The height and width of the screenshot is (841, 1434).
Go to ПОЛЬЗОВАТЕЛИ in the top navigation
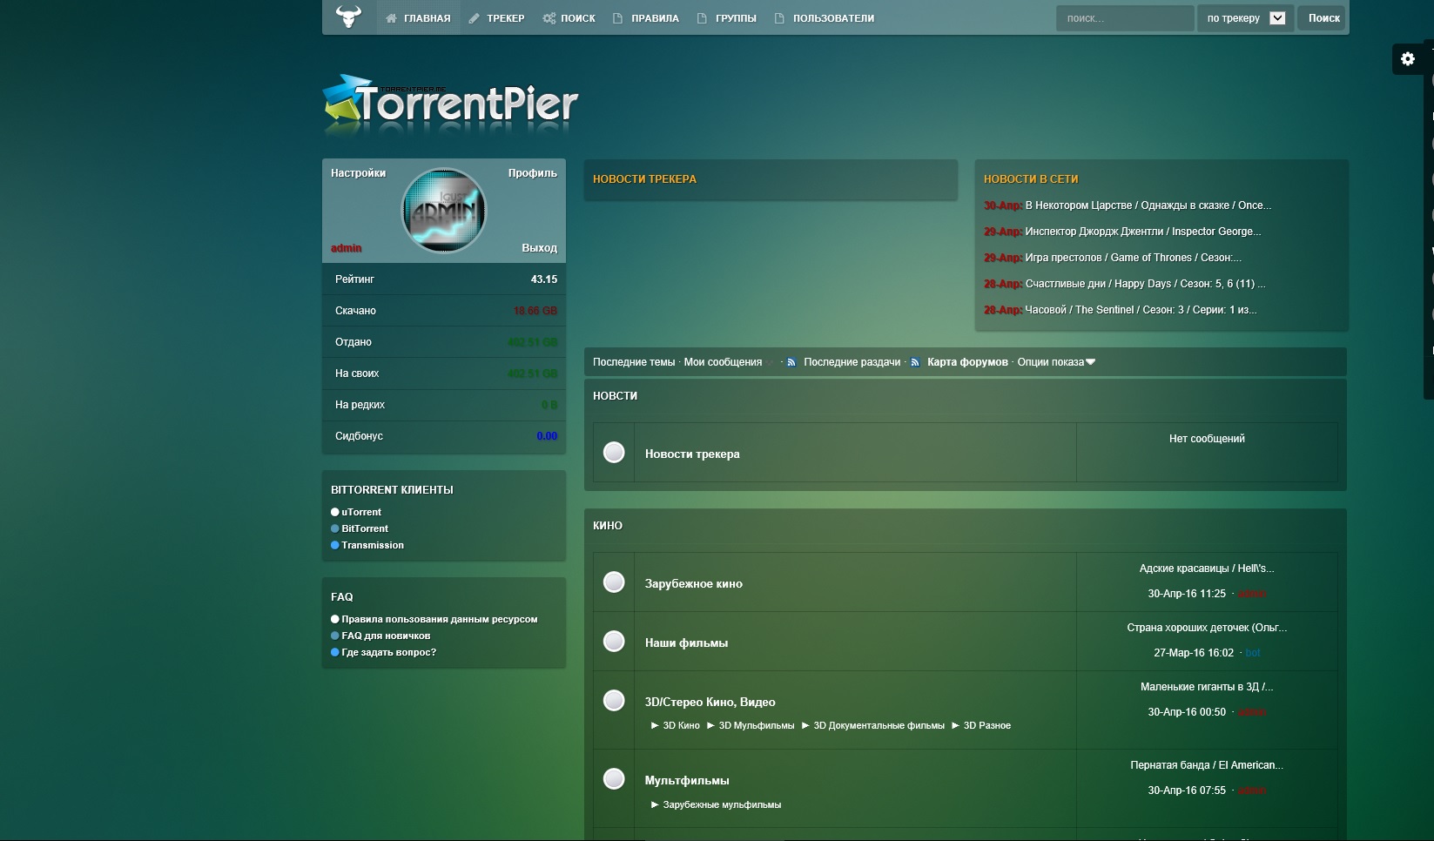(x=825, y=18)
